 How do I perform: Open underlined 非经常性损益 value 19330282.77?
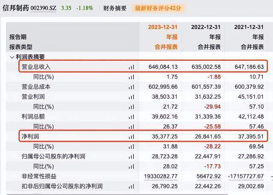pyautogui.click(x=161, y=176)
